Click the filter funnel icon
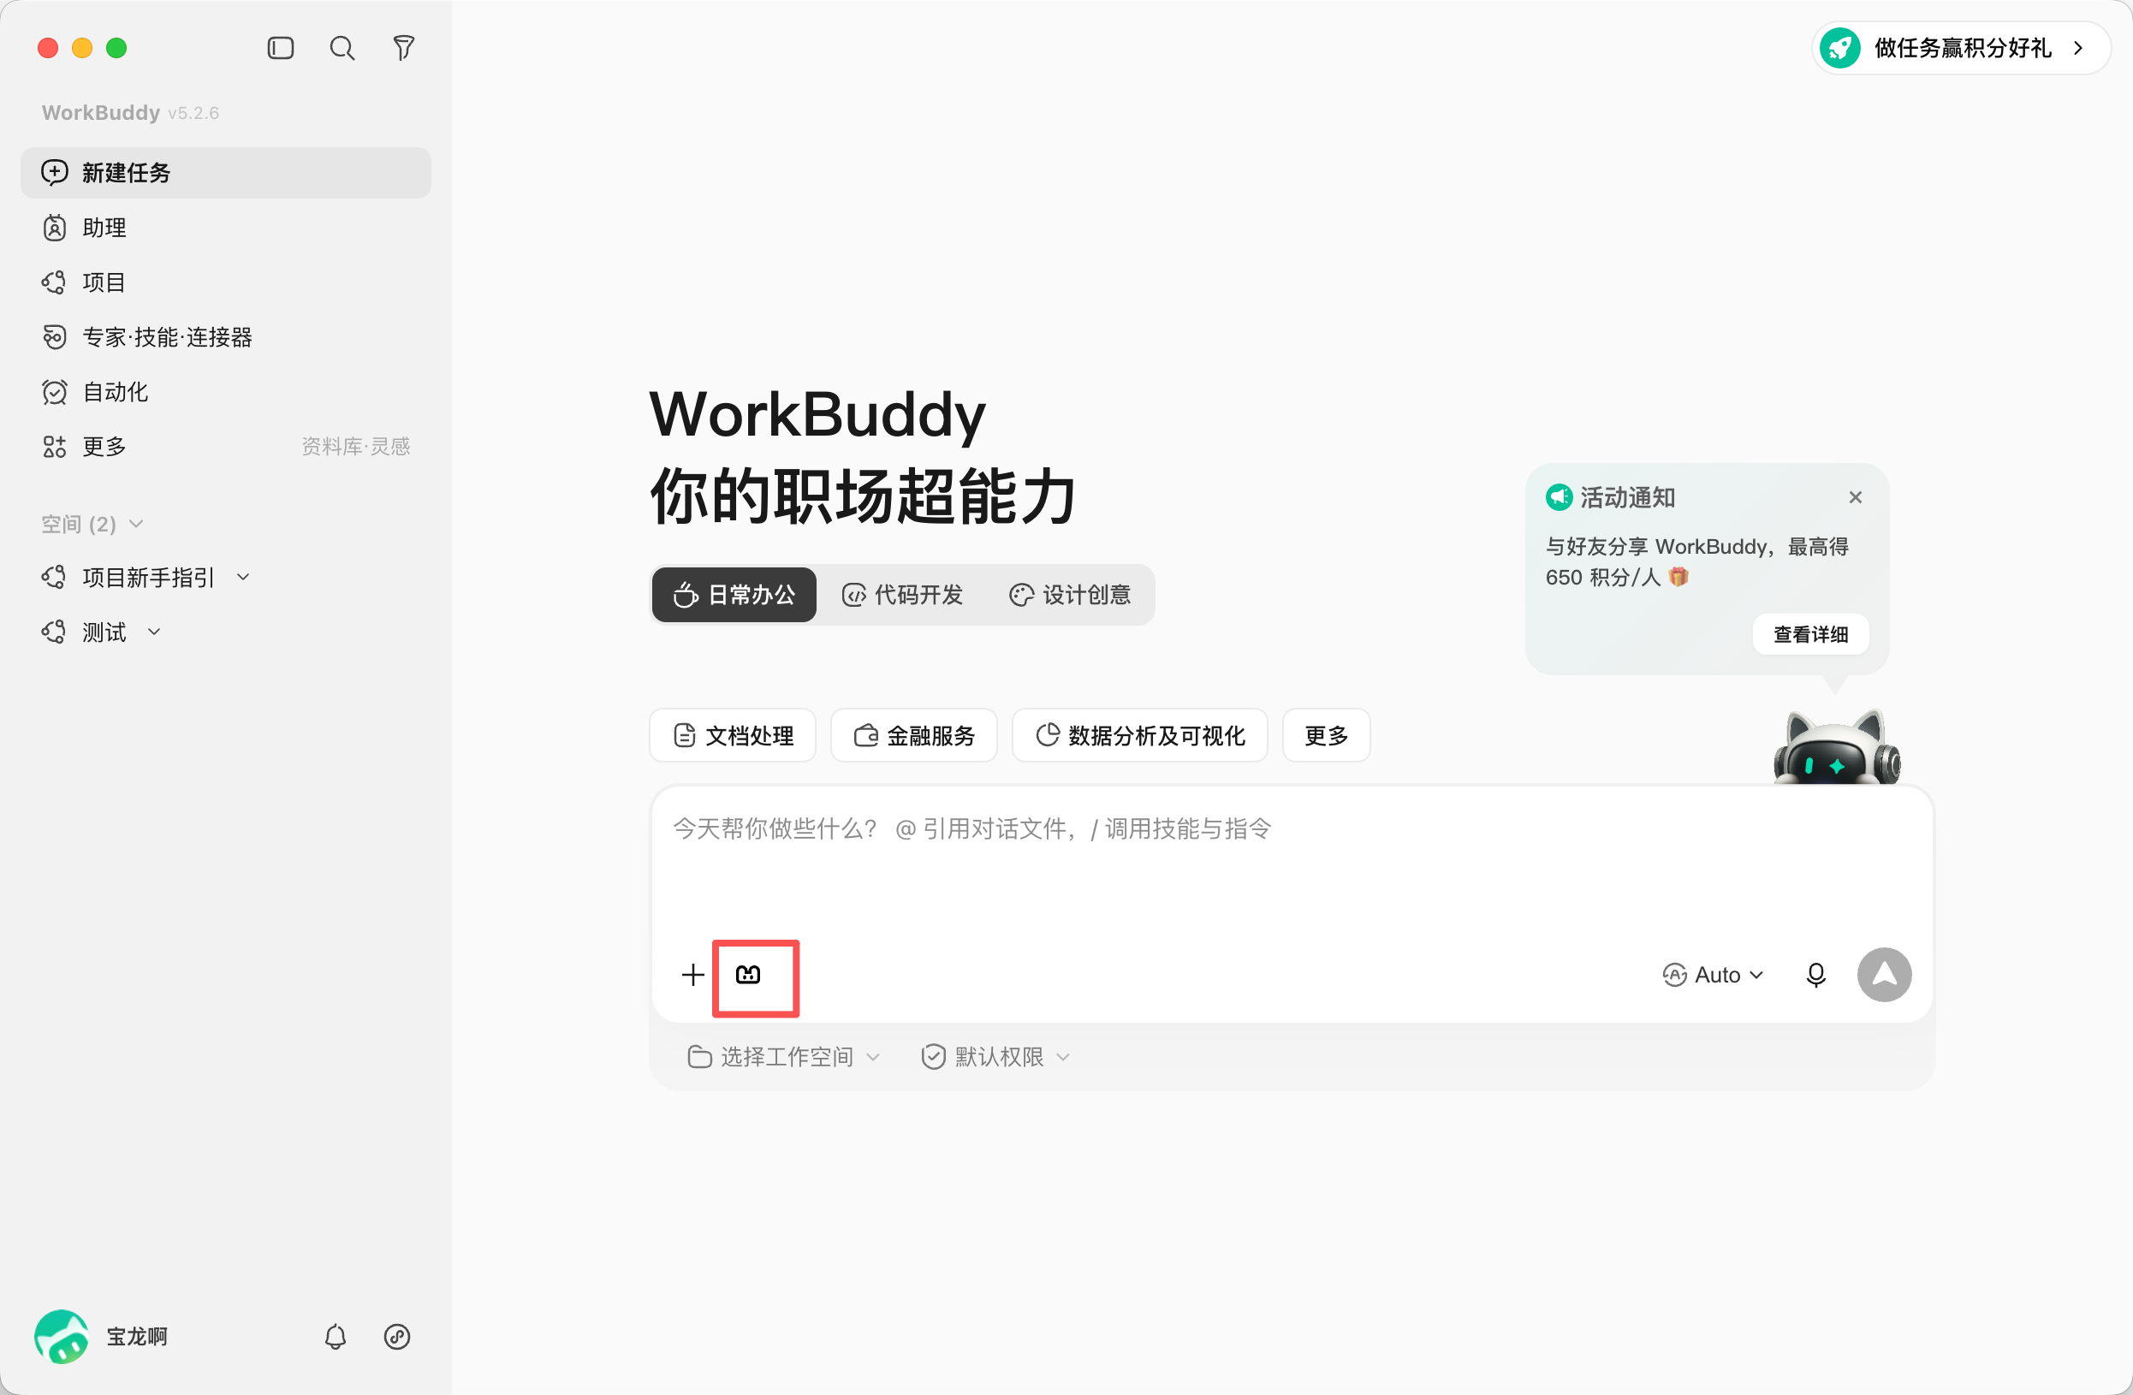Viewport: 2133px width, 1395px height. (404, 47)
